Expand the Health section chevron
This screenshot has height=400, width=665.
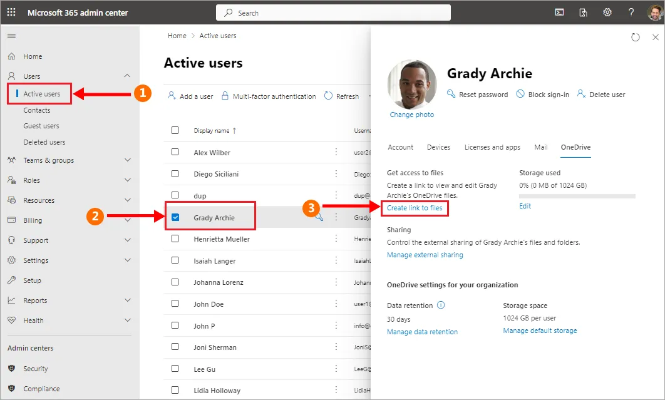coord(127,321)
